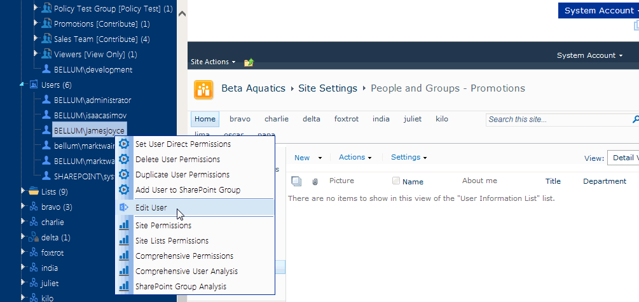Click the Site Permissions chart icon
This screenshot has width=639, height=302.
125,226
